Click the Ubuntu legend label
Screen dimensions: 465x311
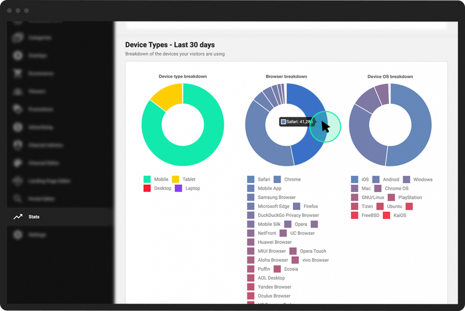pos(394,206)
